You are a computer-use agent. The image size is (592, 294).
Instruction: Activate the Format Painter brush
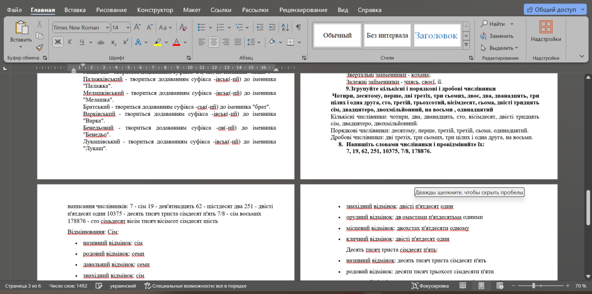pos(39,47)
